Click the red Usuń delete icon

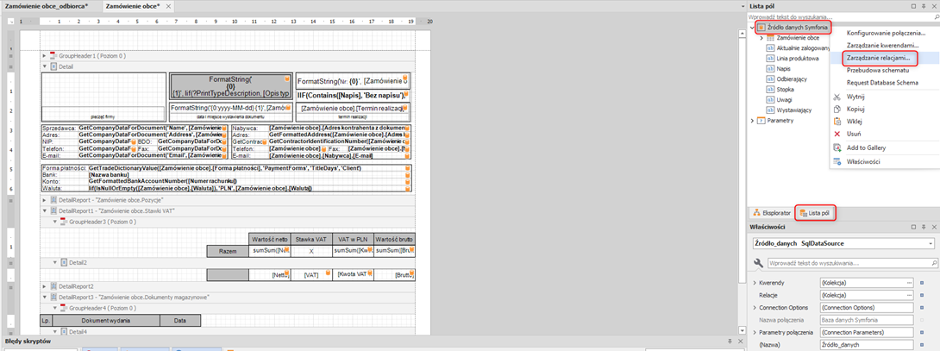click(837, 134)
